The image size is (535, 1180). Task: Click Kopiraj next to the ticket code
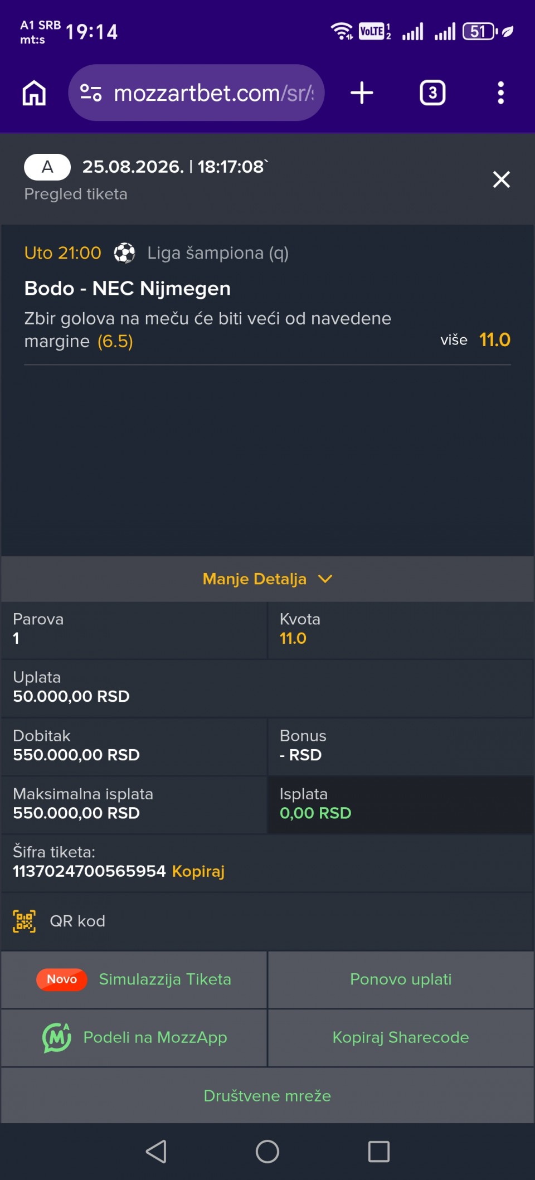coord(198,871)
